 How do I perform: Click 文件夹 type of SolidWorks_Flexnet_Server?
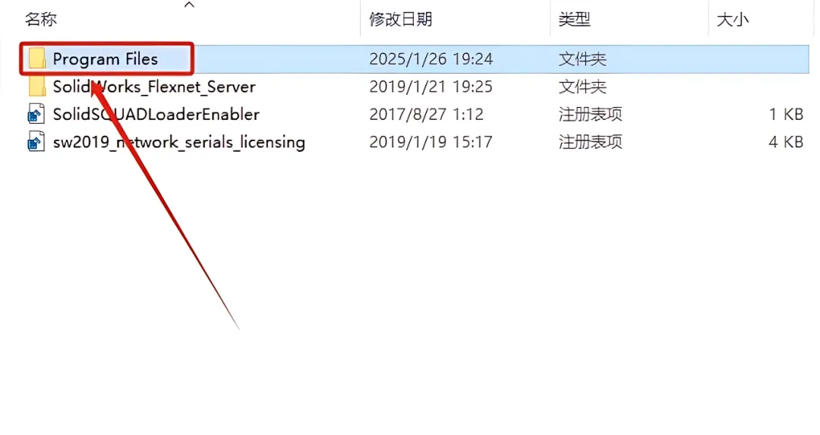[582, 87]
